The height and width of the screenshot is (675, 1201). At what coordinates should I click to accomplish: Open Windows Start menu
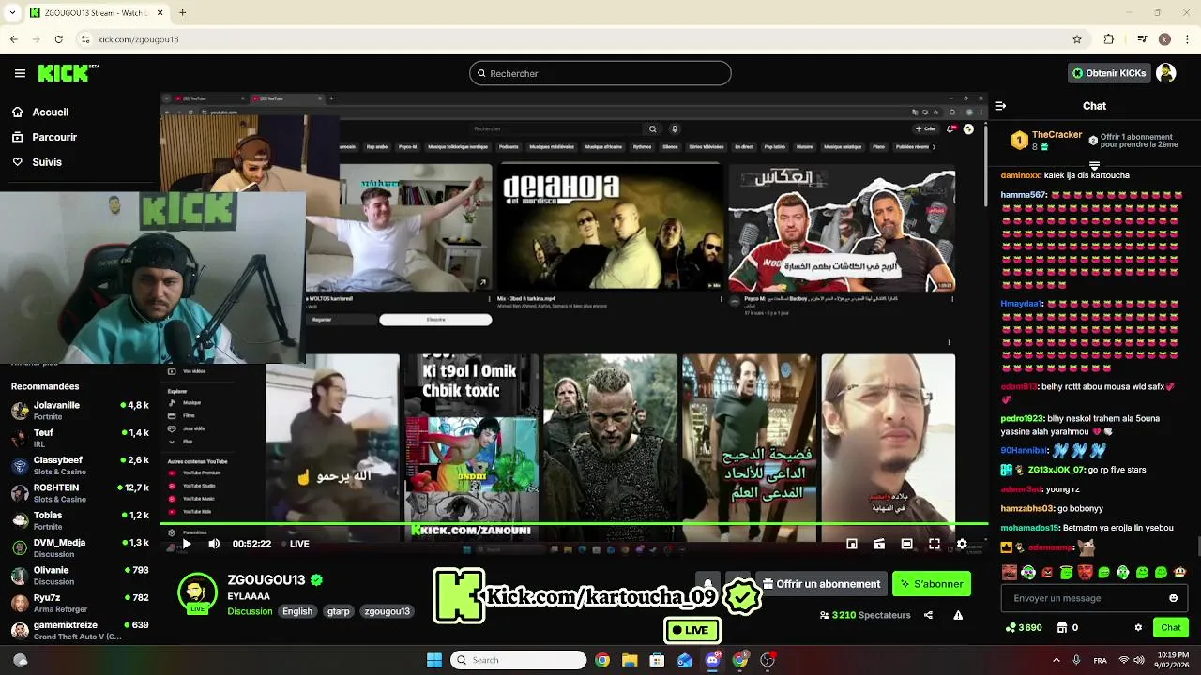tap(434, 660)
